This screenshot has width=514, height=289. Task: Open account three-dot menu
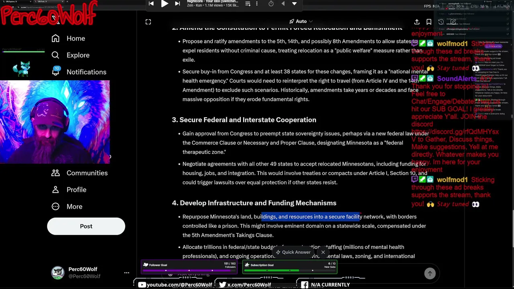(x=126, y=273)
